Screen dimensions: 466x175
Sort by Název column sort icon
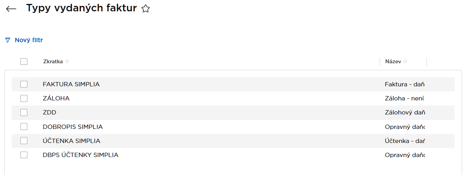405,62
